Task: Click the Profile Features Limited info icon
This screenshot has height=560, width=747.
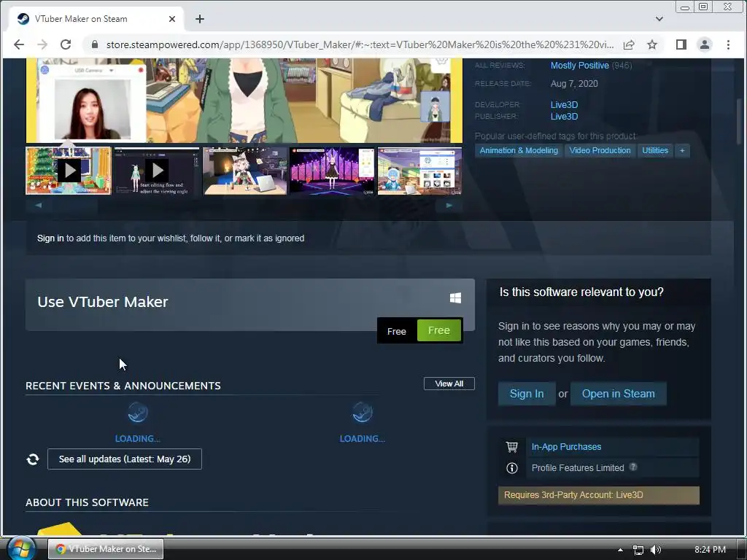Action: (x=512, y=468)
